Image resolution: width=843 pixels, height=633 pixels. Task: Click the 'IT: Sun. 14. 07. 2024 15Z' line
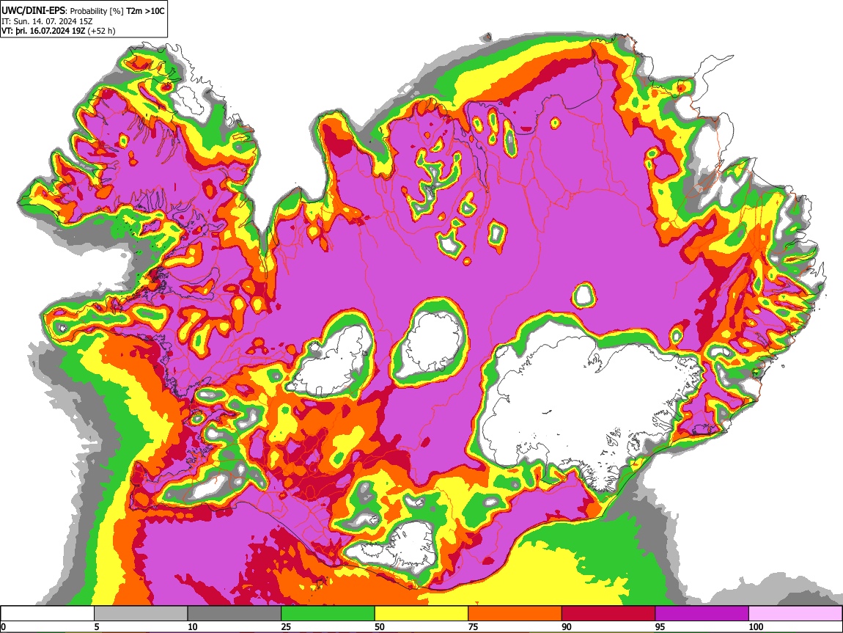click(x=48, y=21)
